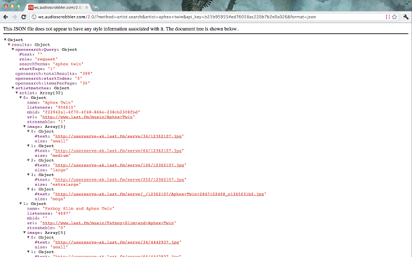Collapse the root Object node
The height and width of the screenshot is (257, 412).
pos(5,40)
